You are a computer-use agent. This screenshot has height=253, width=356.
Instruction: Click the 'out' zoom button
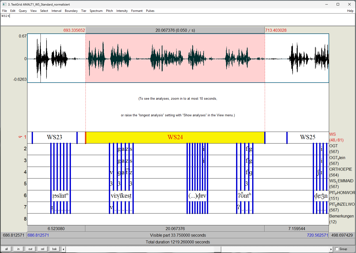point(30,249)
